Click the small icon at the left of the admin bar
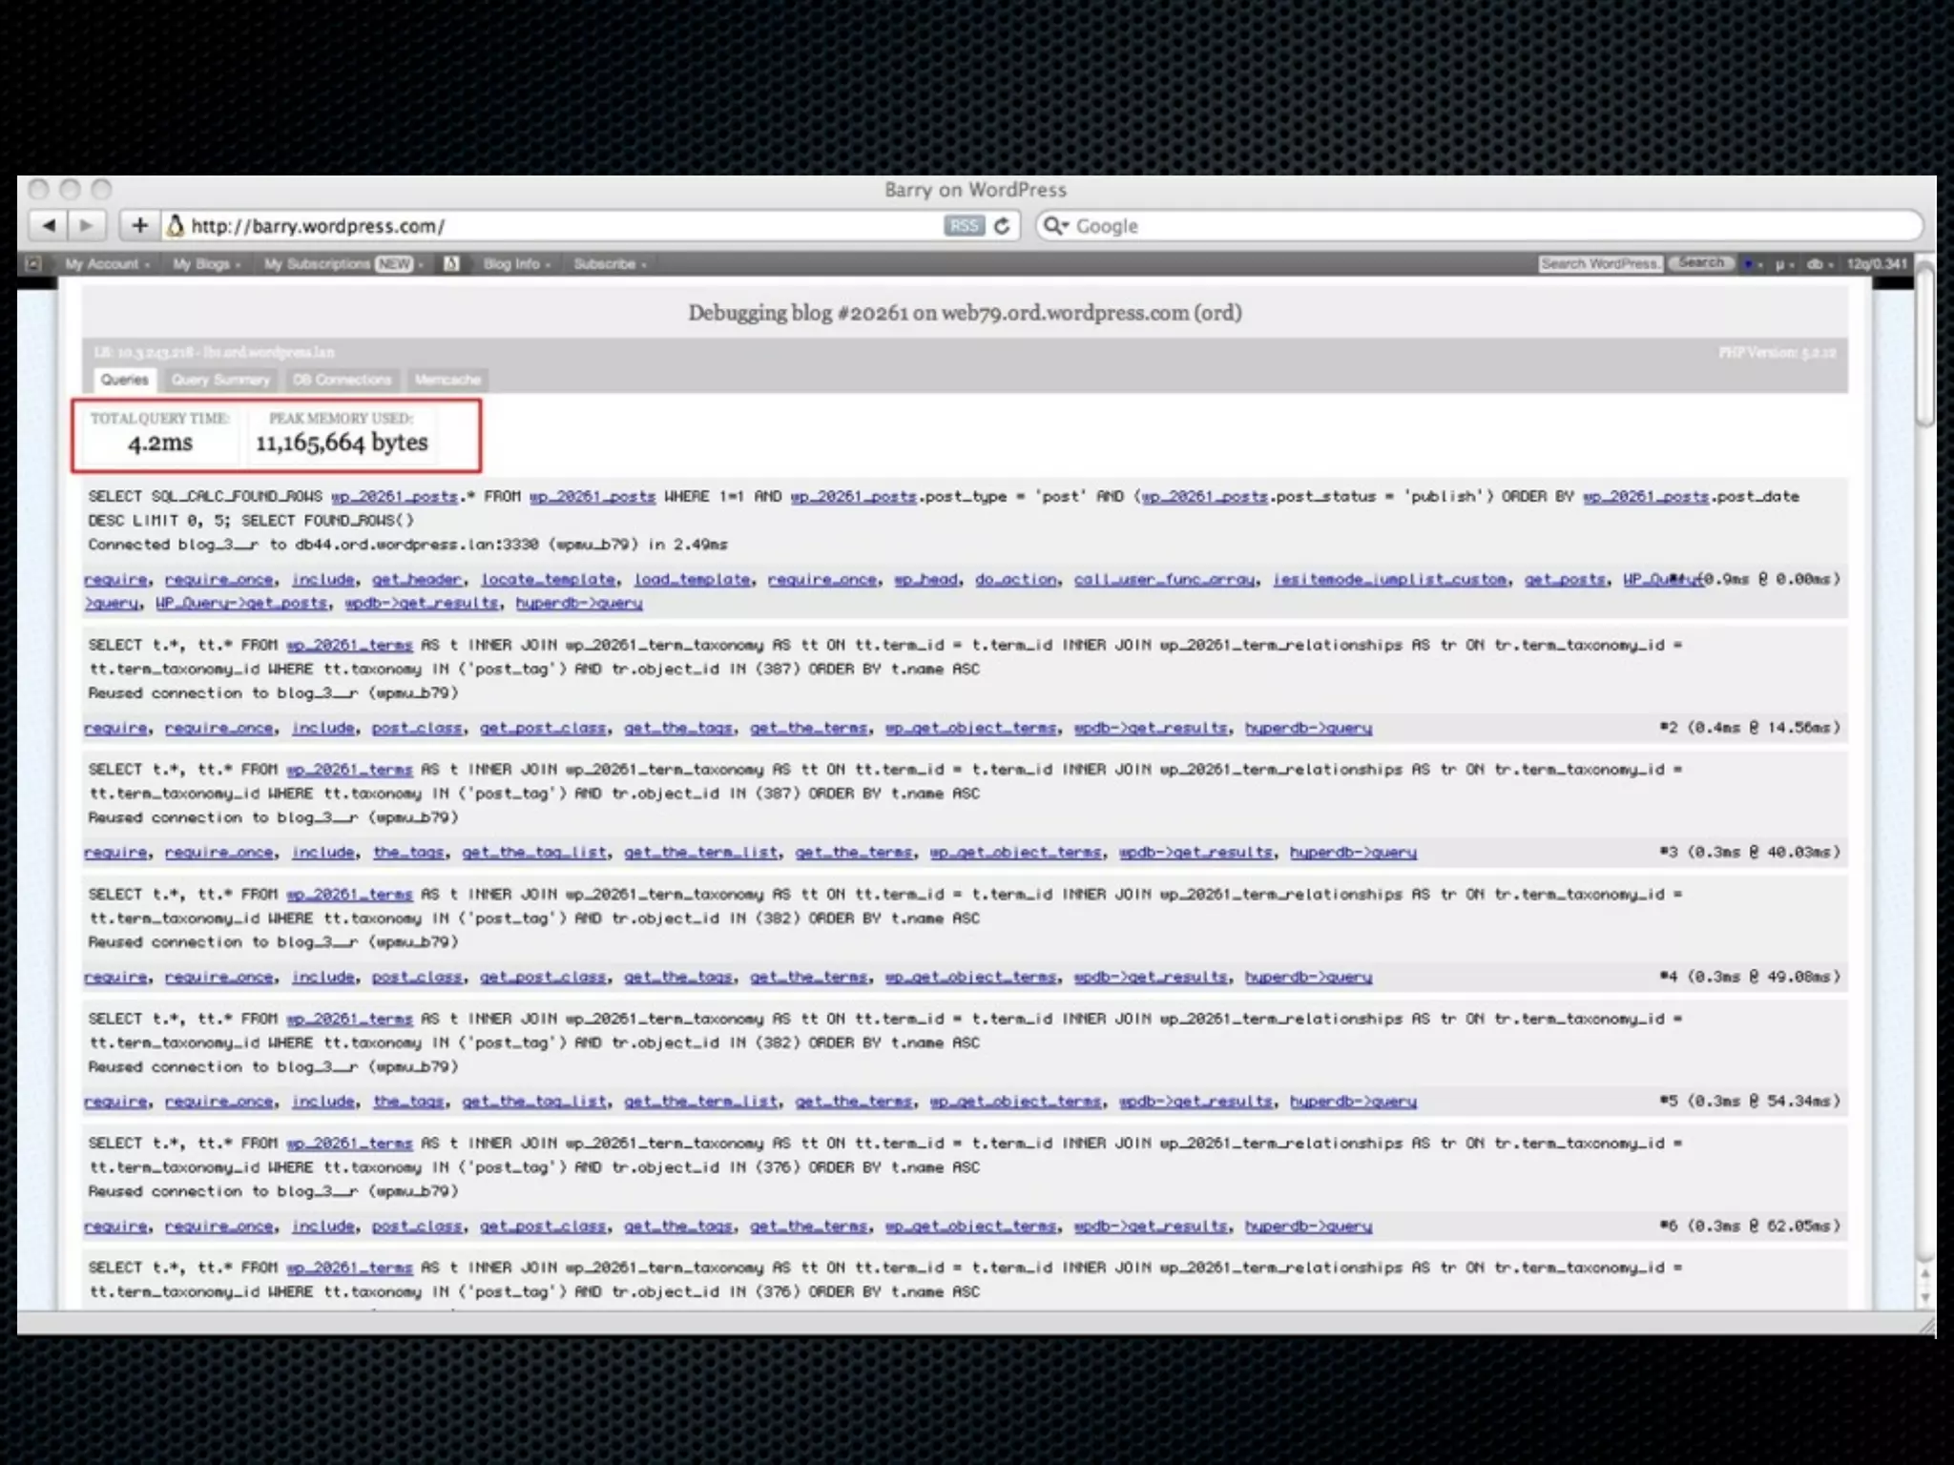This screenshot has height=1465, width=1954. tap(33, 264)
